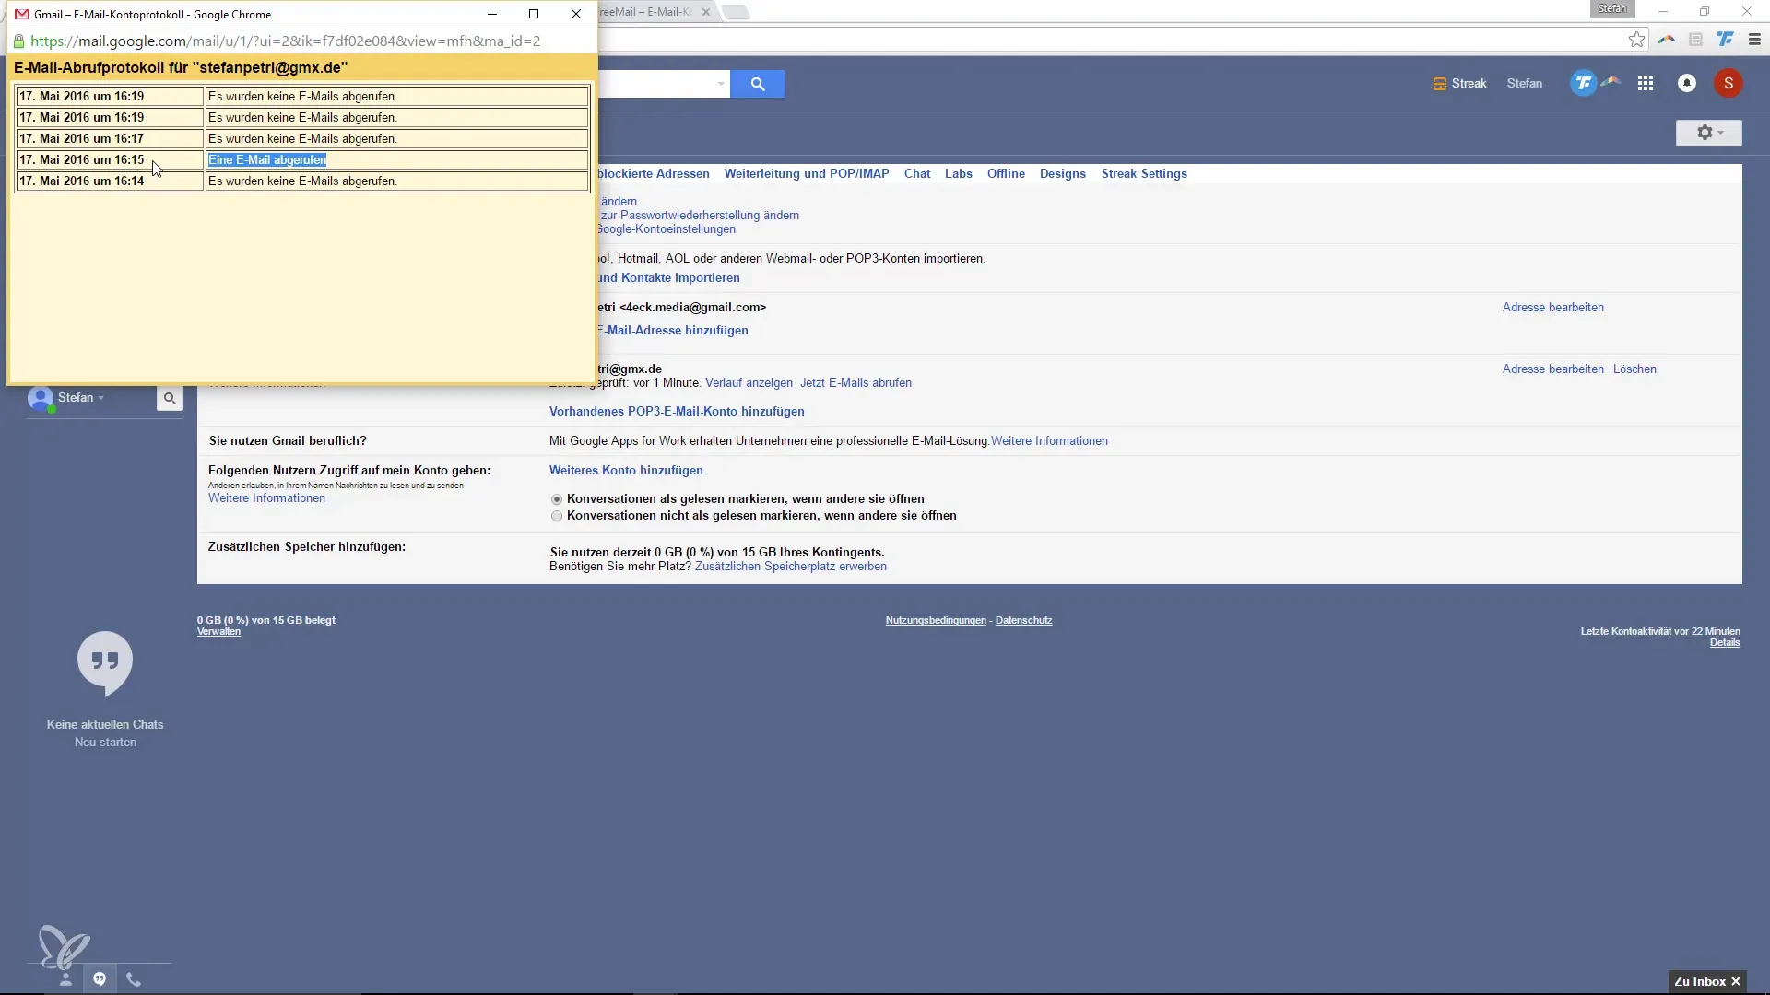Viewport: 1770px width, 995px height.
Task: Click the blue T extension icon in Chrome toolbar
Action: coord(1725,40)
